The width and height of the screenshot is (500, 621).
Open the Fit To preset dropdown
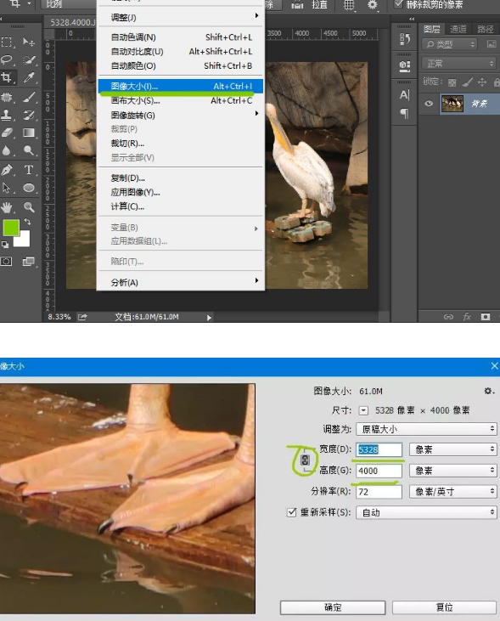pyautogui.click(x=426, y=429)
